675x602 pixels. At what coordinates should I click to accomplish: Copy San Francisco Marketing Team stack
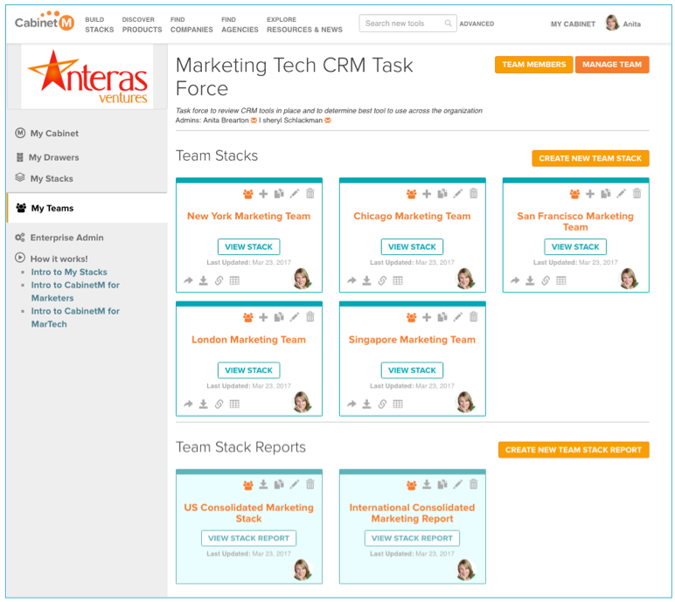(606, 194)
